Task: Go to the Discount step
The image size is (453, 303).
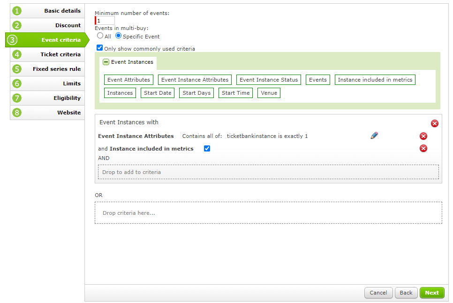Action: 47,25
